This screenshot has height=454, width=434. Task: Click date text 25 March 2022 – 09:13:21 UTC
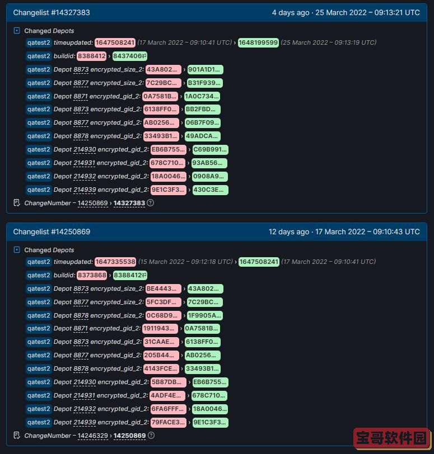(x=367, y=12)
